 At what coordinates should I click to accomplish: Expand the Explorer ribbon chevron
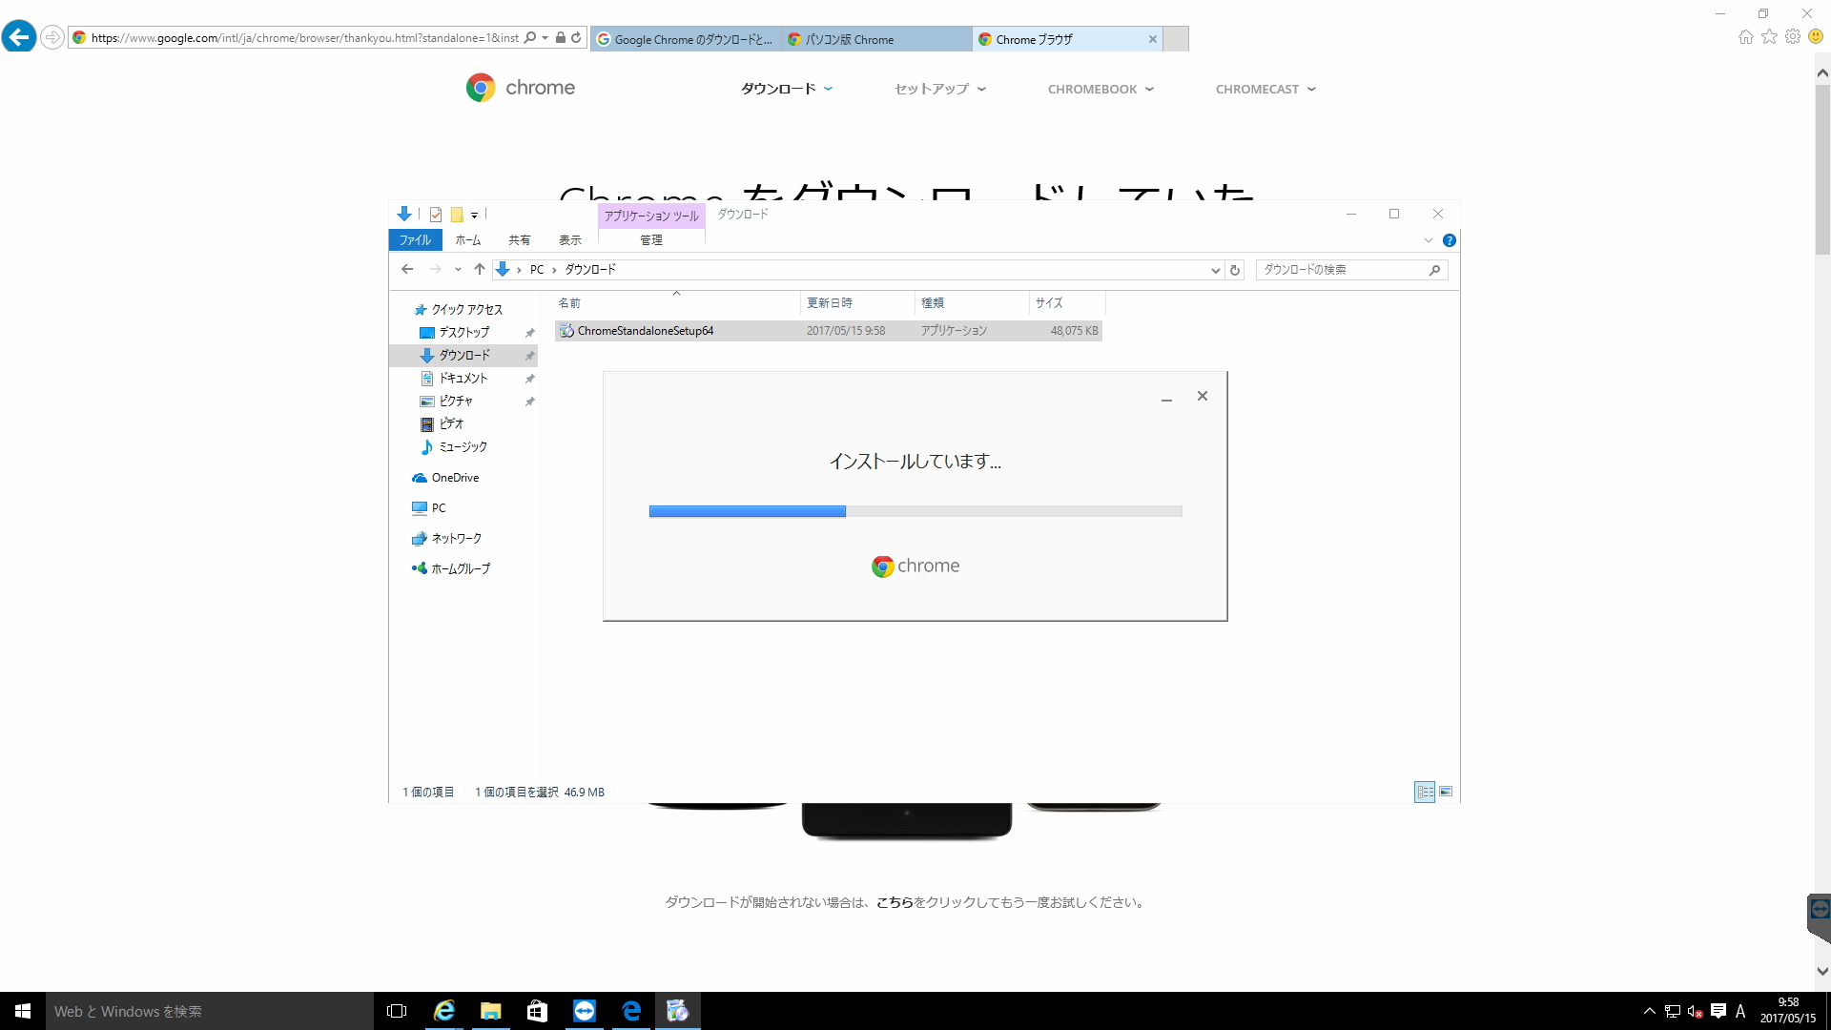click(x=1429, y=240)
